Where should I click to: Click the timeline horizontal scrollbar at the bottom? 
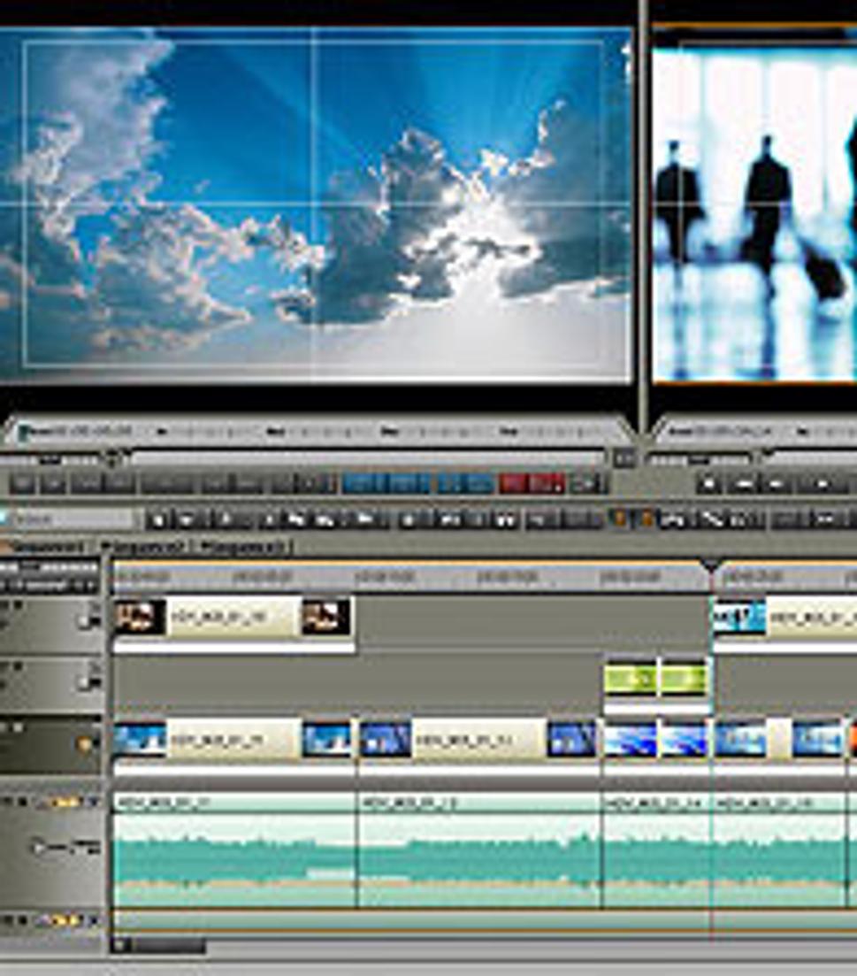[169, 947]
